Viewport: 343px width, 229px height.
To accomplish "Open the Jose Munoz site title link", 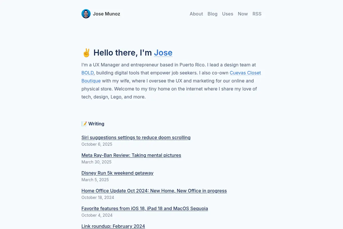I will coord(106,14).
